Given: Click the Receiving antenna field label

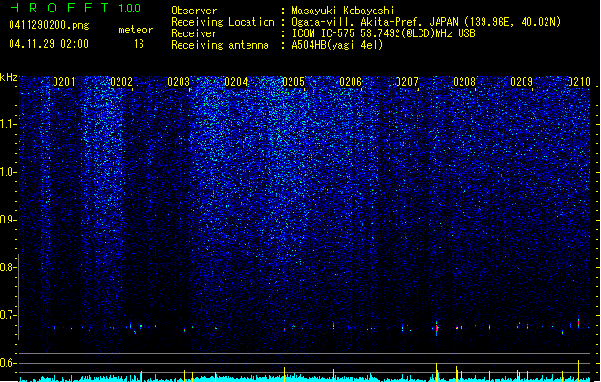Looking at the screenshot, I should (220, 45).
